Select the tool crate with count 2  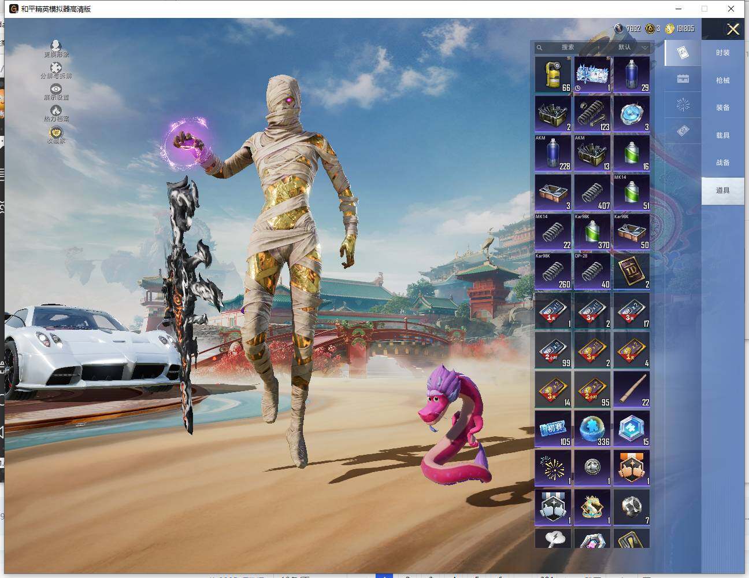pyautogui.click(x=553, y=114)
